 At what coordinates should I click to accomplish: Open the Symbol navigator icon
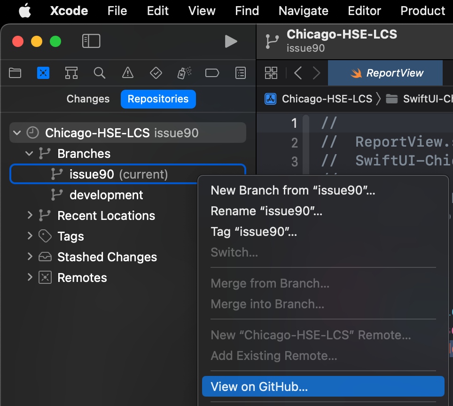click(71, 73)
